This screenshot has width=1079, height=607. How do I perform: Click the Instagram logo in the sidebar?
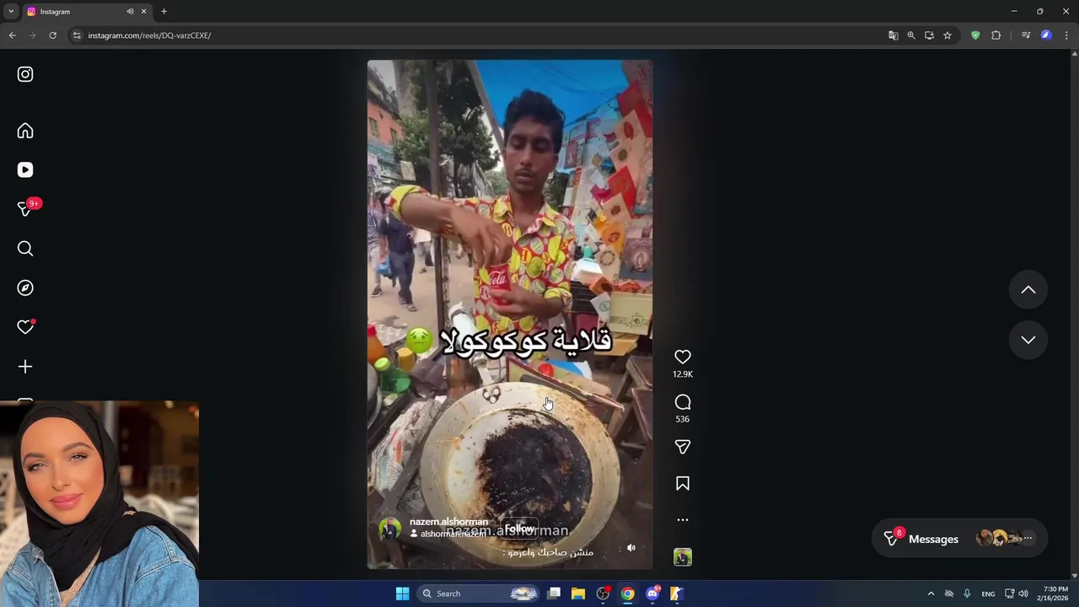click(x=25, y=74)
